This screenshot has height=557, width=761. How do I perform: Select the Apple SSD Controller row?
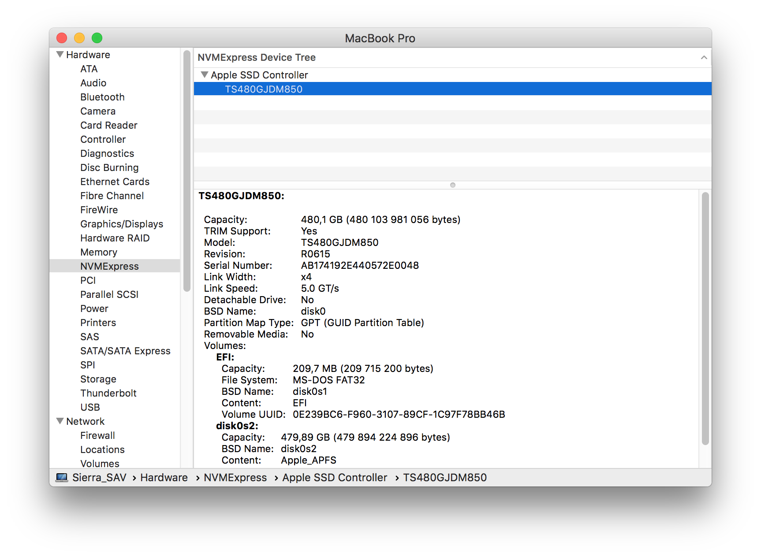[x=452, y=75]
